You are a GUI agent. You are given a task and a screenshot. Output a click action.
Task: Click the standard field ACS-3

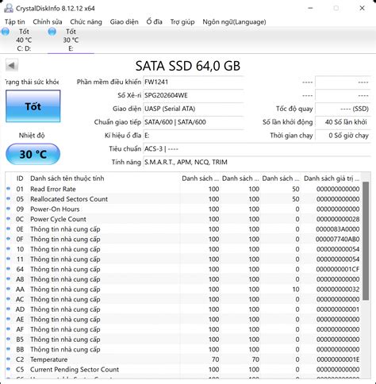pyautogui.click(x=256, y=149)
